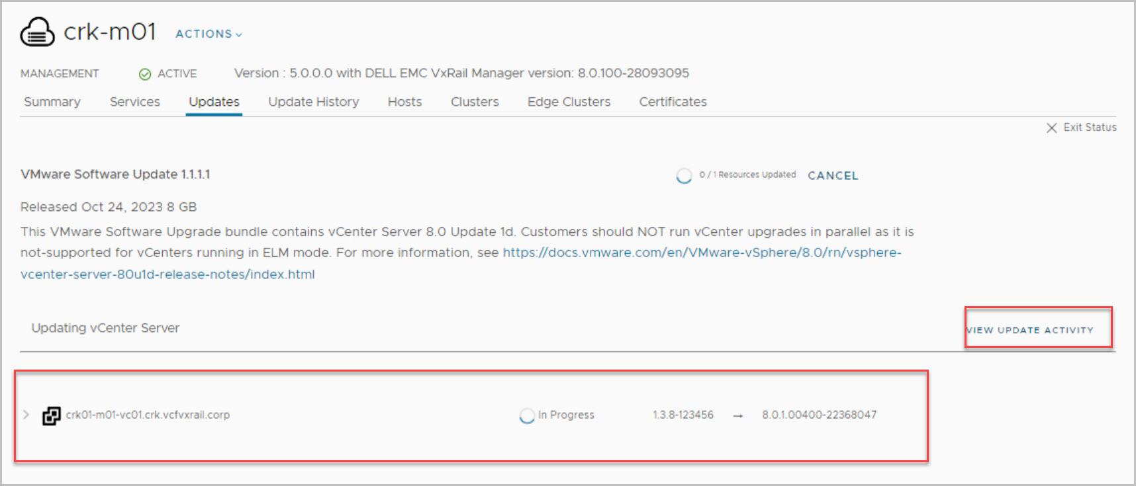Click the vCenter icon for crk01-m01-vc01
Viewport: 1136px width, 486px height.
click(52, 415)
